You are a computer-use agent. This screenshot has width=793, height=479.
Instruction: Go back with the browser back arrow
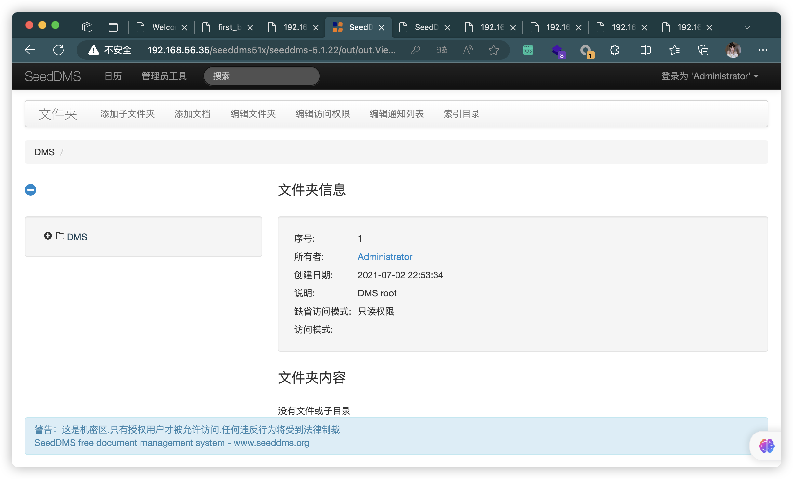point(30,50)
